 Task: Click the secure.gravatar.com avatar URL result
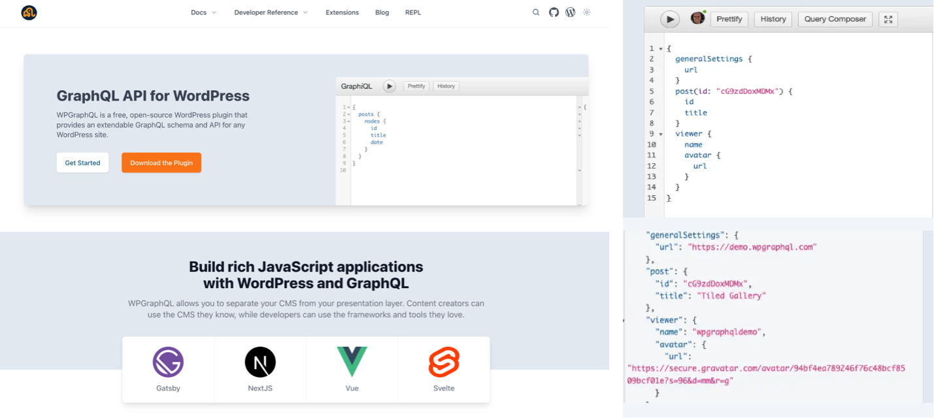point(766,374)
